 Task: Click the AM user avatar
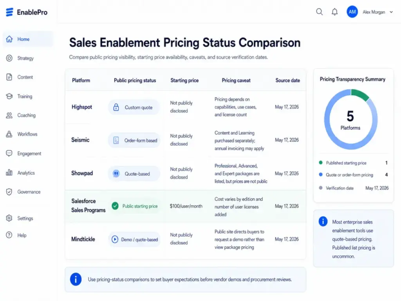[x=352, y=12]
